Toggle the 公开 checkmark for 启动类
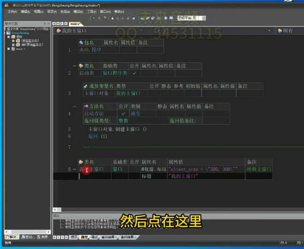304x249 pixels. [134, 73]
